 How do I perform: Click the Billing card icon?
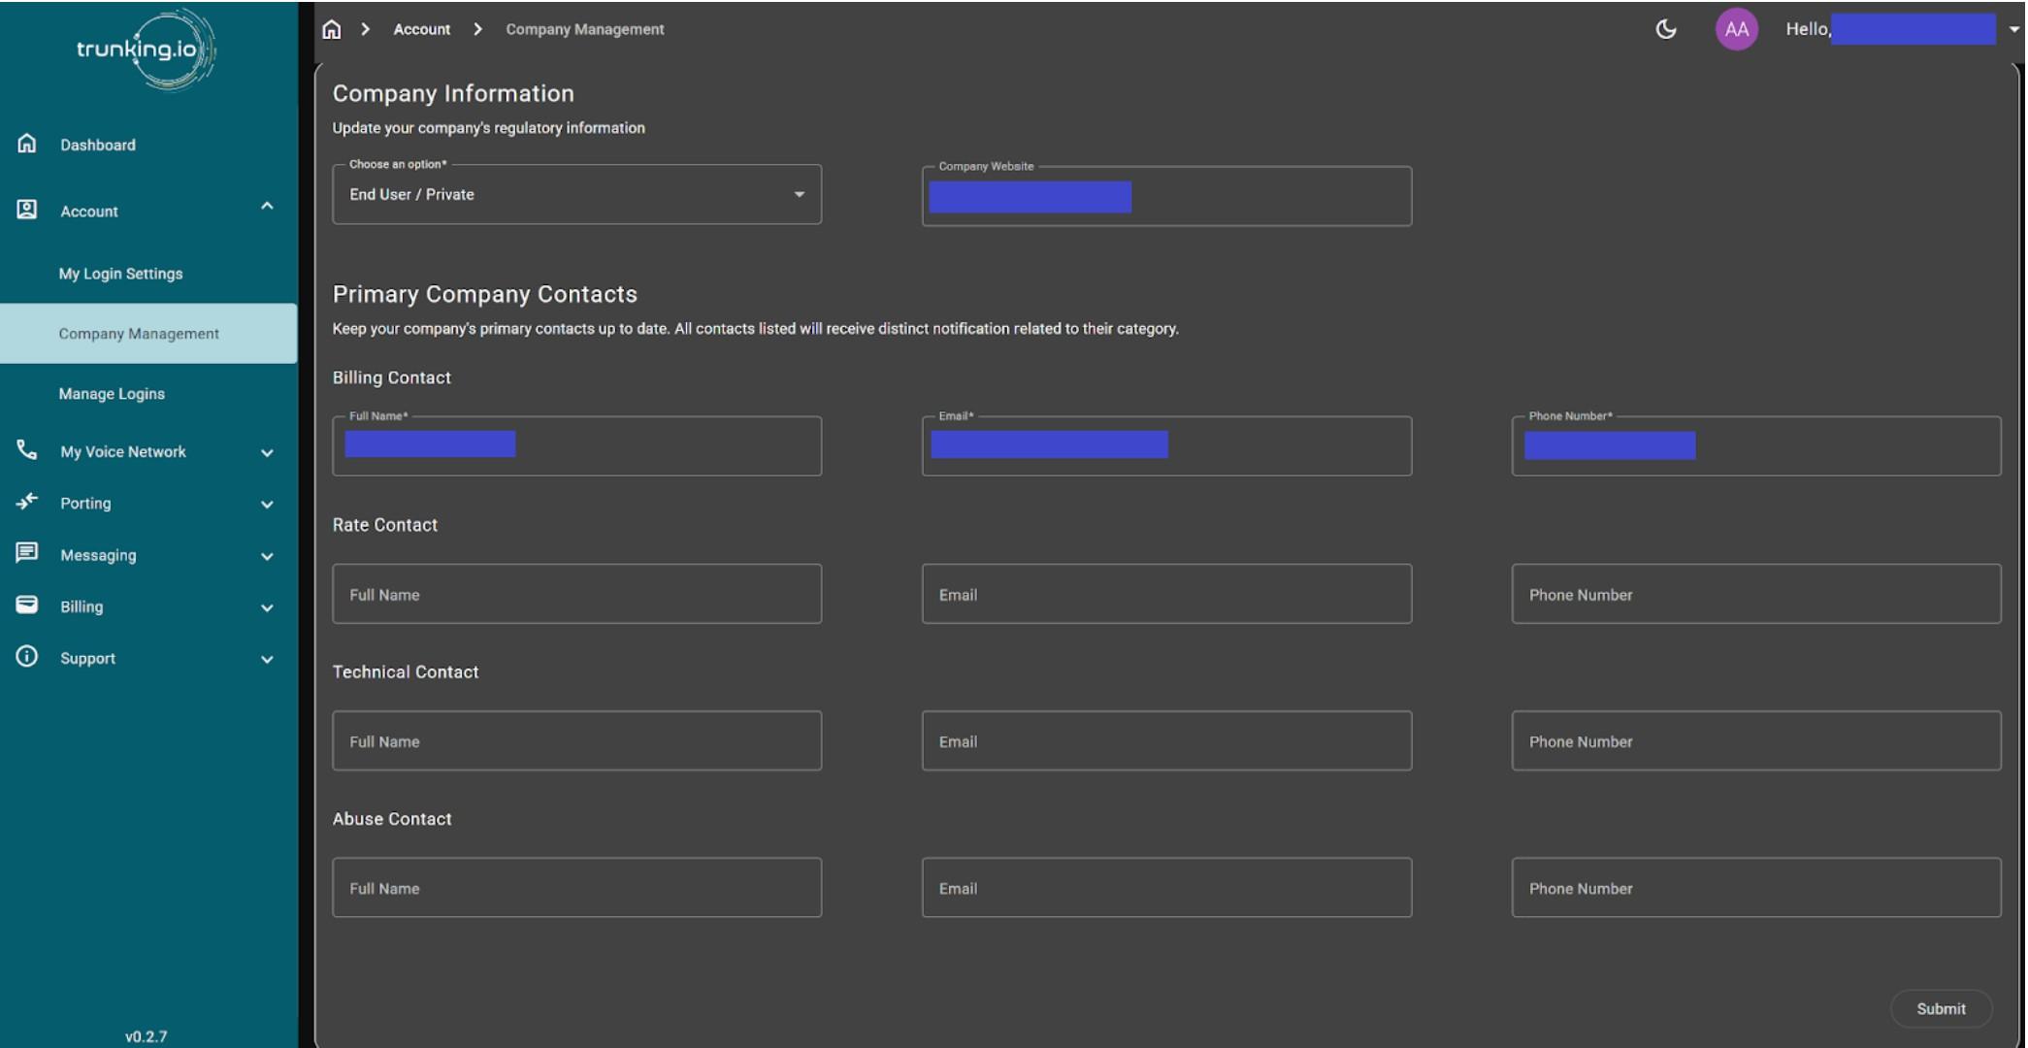pyautogui.click(x=27, y=605)
